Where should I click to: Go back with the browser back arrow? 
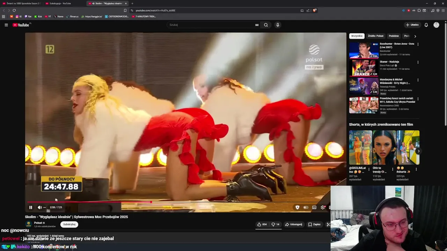[4, 10]
